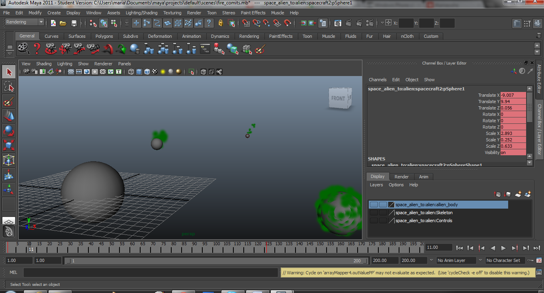Toggle wireframe cube shading in viewport toolbar
This screenshot has height=293, width=544.
click(131, 72)
